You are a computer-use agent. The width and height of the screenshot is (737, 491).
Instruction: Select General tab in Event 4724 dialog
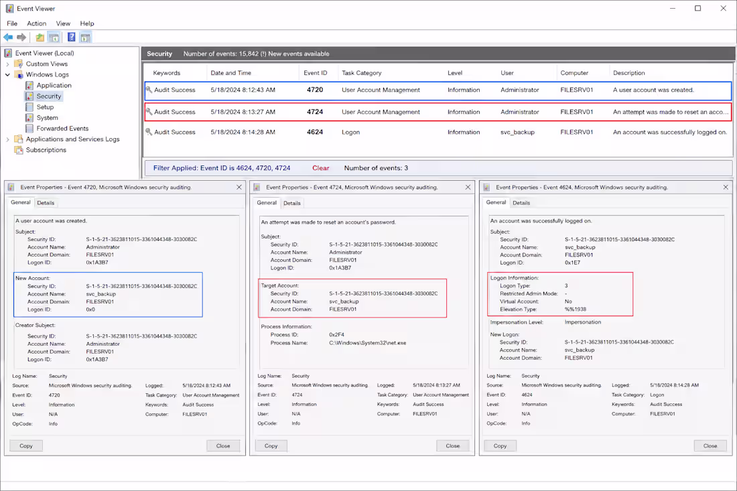pos(267,202)
